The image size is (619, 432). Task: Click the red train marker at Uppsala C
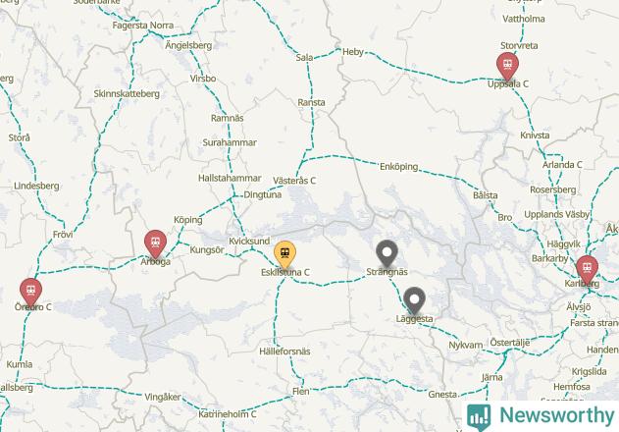[508, 65]
